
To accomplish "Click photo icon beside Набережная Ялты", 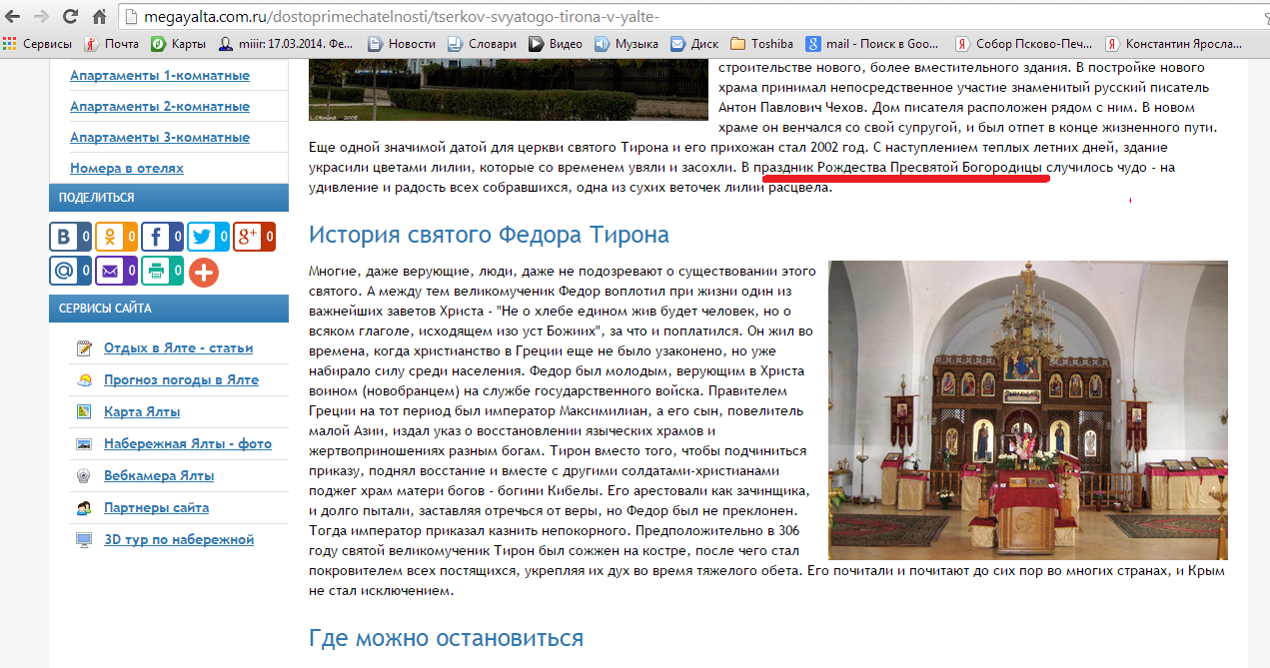I will (85, 444).
